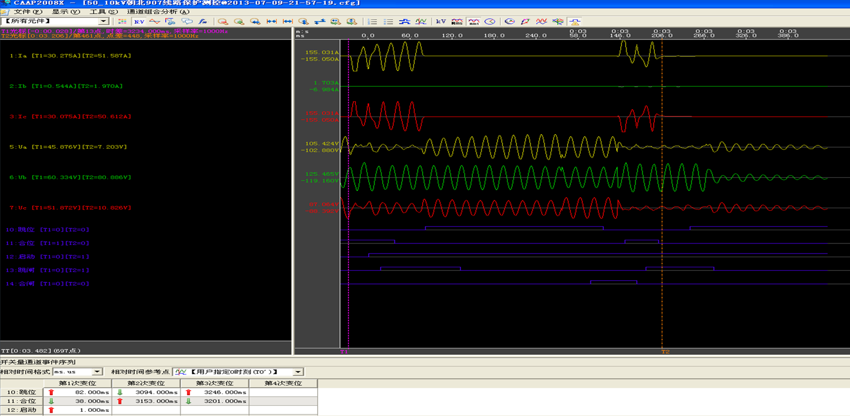The image size is (850, 416).
Task: Click the horizontal expand arrows icon
Action: (x=288, y=22)
